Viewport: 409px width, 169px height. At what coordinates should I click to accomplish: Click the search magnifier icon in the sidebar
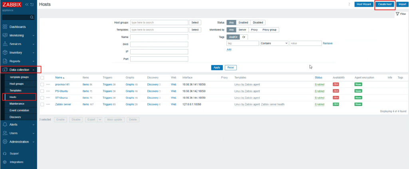32,17
